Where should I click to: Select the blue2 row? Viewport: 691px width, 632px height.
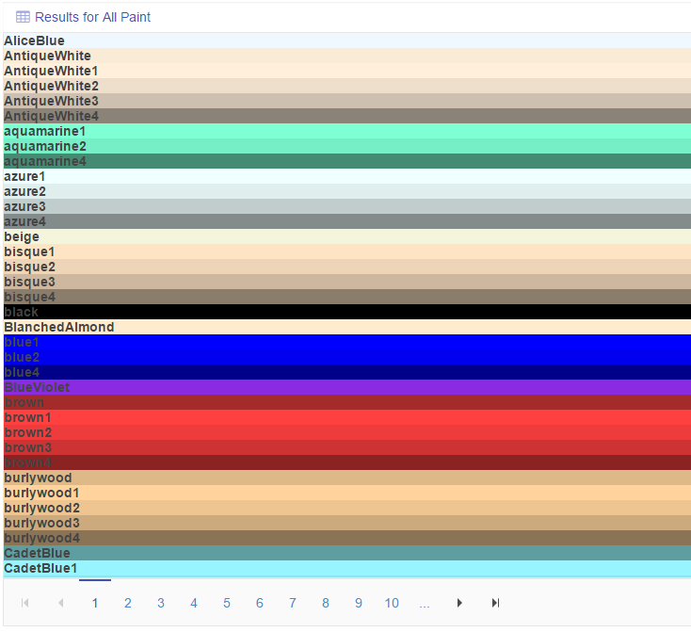point(347,357)
